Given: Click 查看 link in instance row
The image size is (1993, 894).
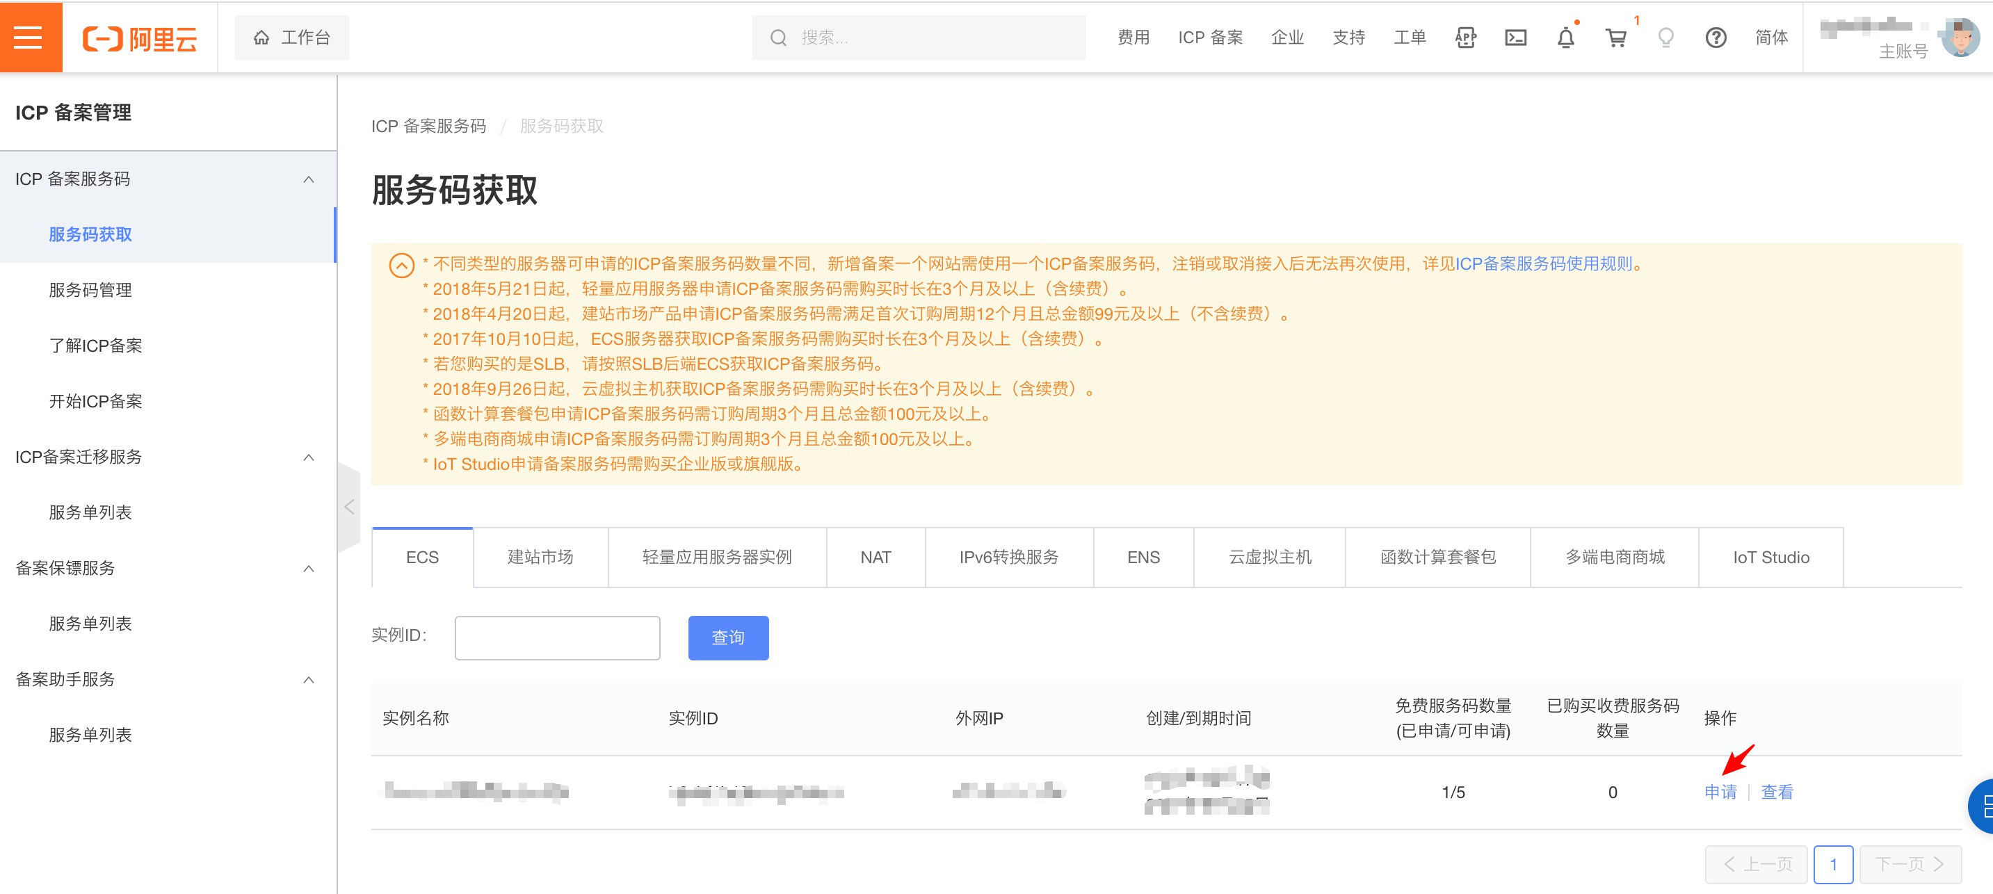Looking at the screenshot, I should 1777,792.
